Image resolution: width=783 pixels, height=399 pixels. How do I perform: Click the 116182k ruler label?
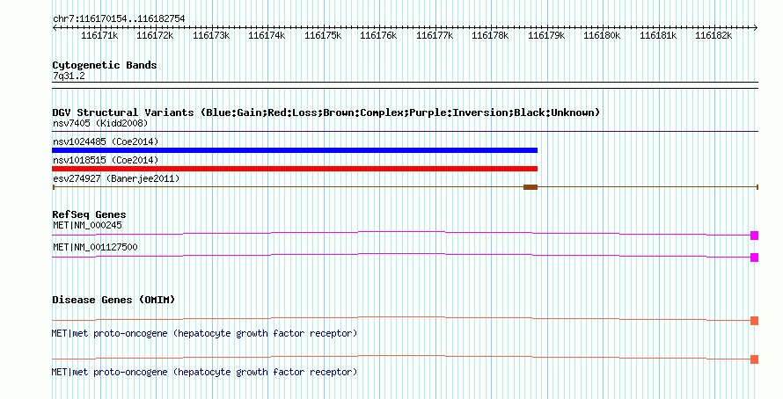click(x=714, y=35)
